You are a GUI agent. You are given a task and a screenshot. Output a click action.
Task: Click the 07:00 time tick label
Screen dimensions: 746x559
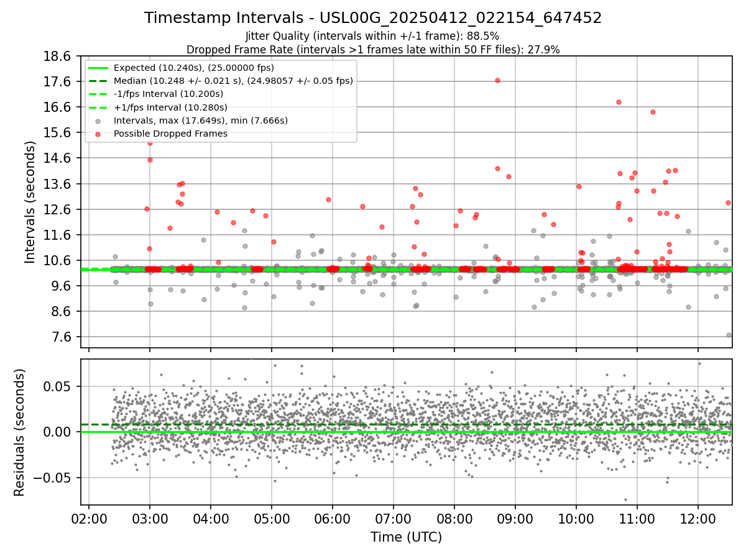(394, 518)
